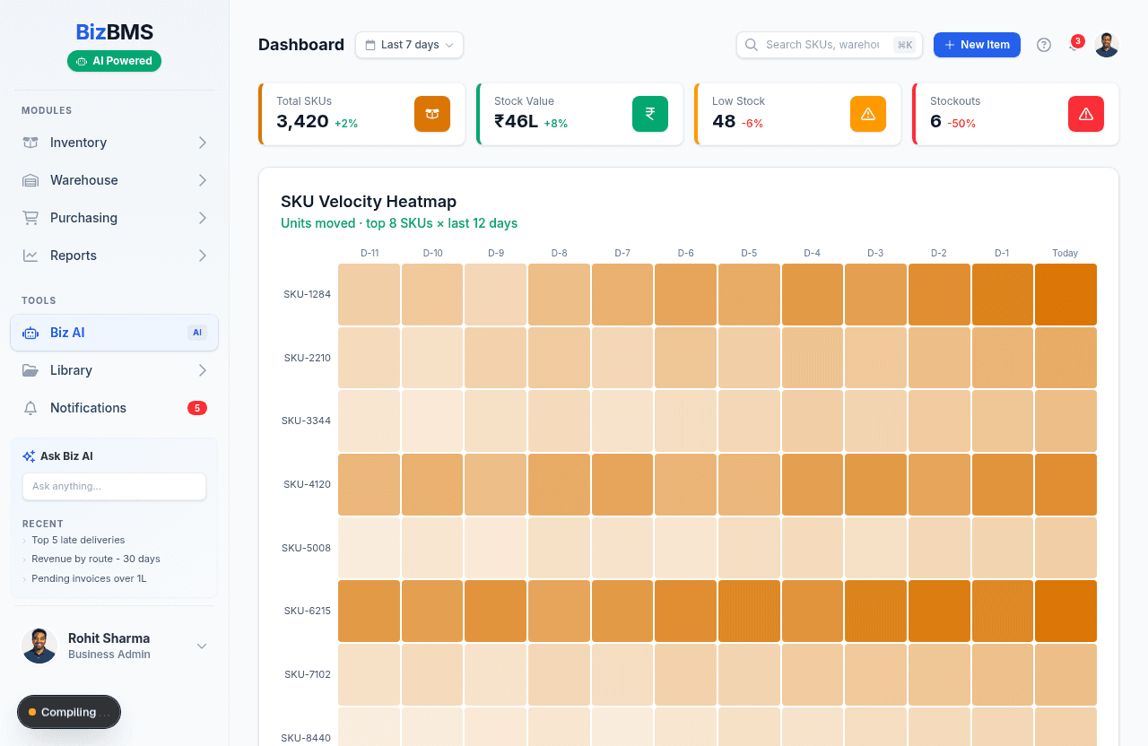Click the help question mark icon
The height and width of the screenshot is (746, 1148).
pyautogui.click(x=1044, y=45)
